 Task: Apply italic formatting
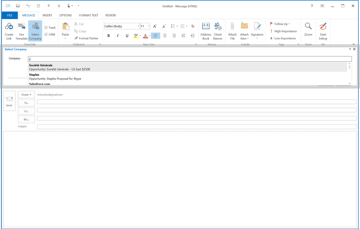tap(118, 36)
